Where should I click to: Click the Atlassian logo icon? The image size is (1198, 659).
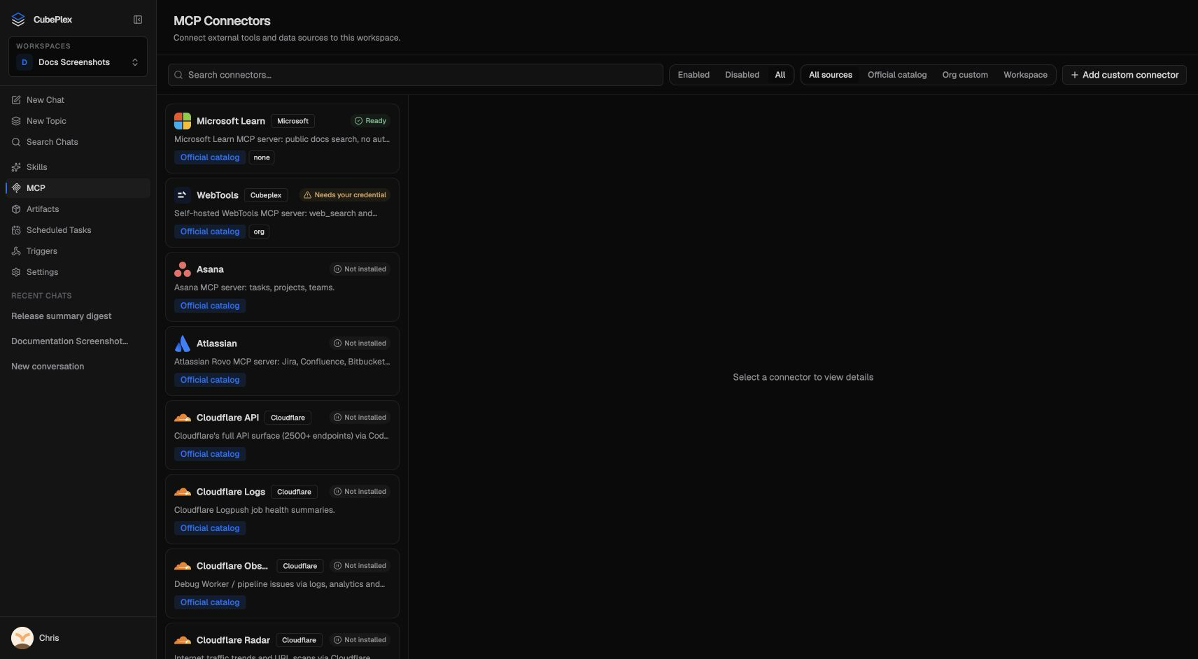[183, 343]
